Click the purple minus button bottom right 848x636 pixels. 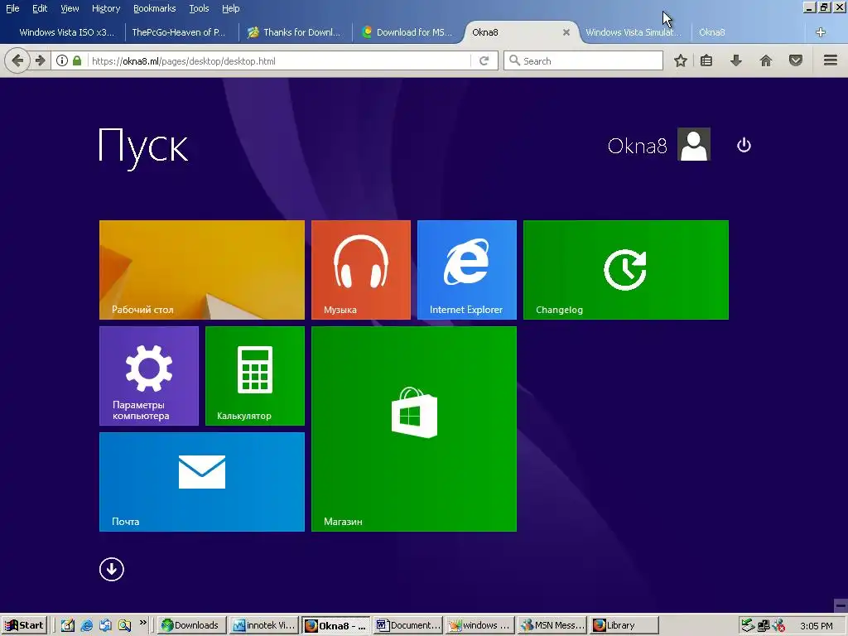click(x=841, y=605)
